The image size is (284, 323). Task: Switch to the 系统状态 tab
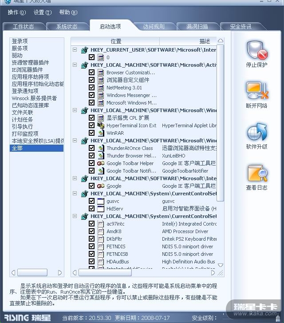coord(67,27)
